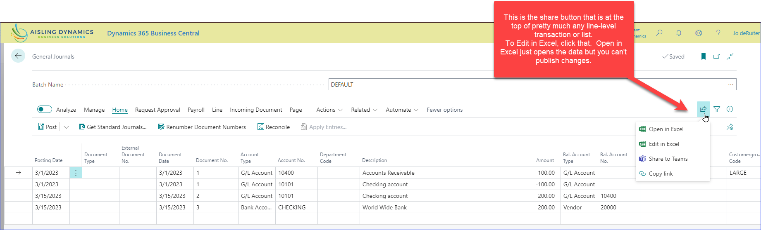Open the Payroll tab
The width and height of the screenshot is (761, 230).
click(x=196, y=110)
